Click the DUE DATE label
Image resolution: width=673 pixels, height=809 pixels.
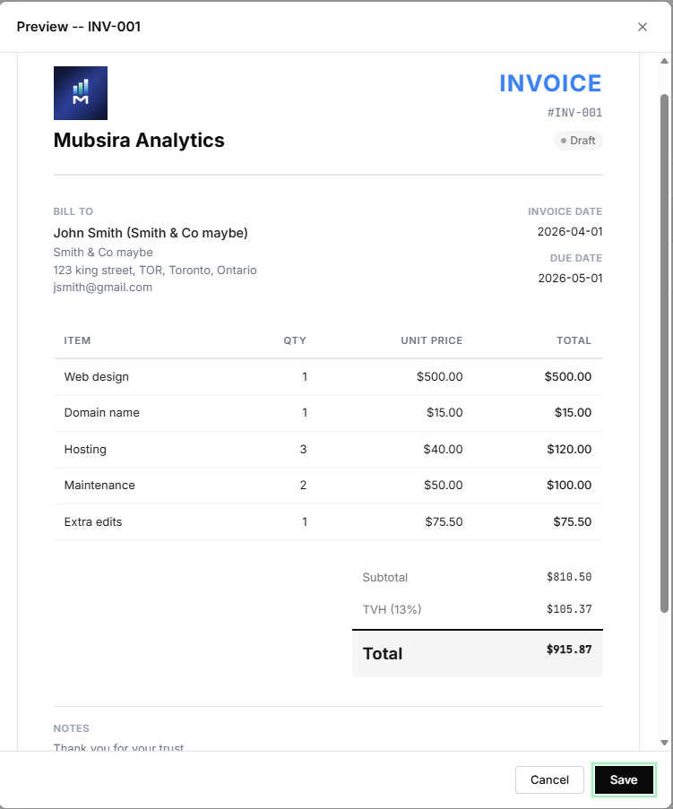pyautogui.click(x=576, y=258)
